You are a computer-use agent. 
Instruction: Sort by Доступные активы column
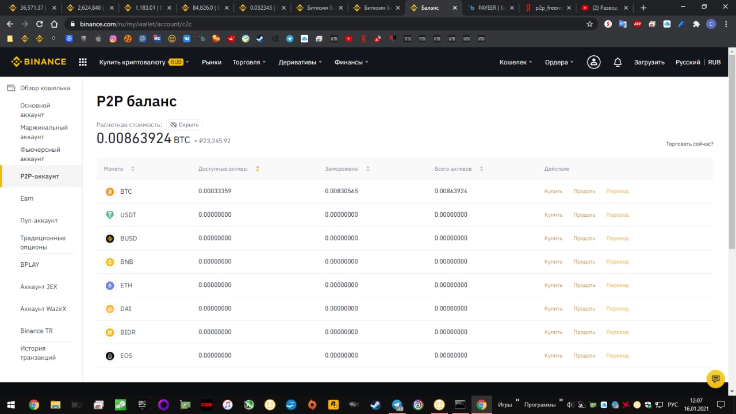(229, 169)
